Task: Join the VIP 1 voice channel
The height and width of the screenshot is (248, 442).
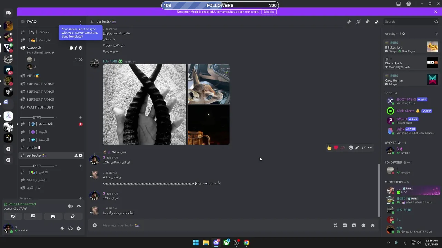Action: tap(51, 76)
